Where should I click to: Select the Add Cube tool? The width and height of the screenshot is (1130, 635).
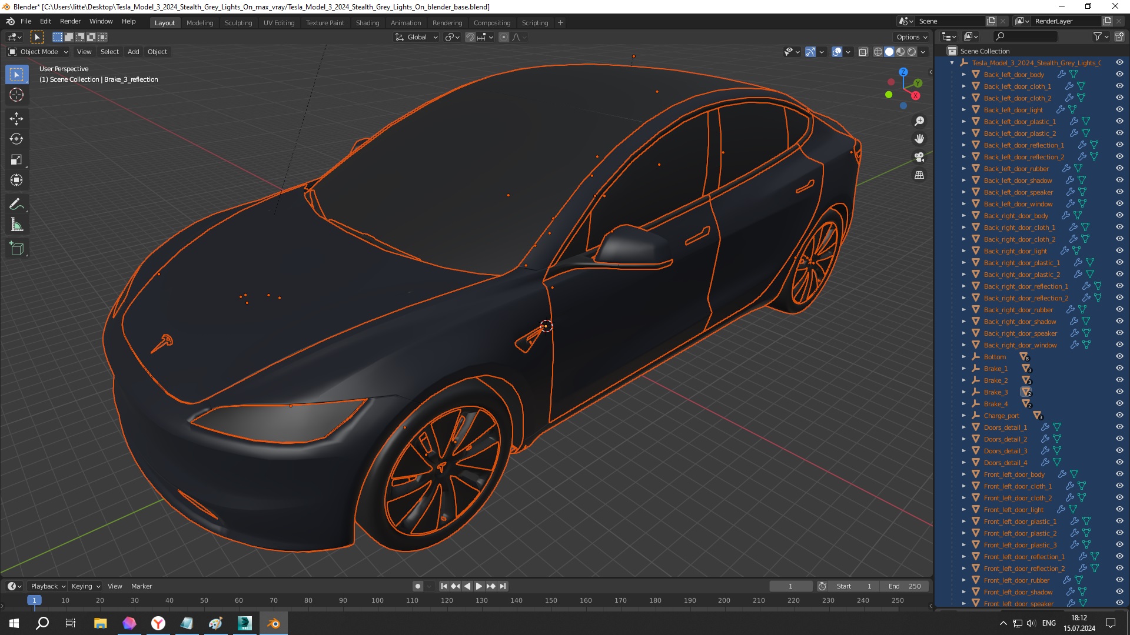click(x=16, y=249)
